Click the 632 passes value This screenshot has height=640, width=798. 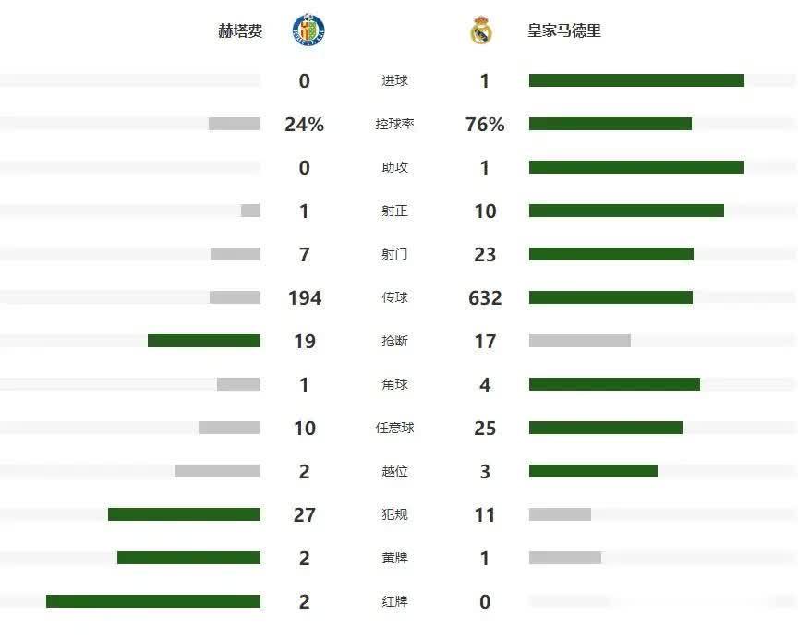(x=485, y=297)
